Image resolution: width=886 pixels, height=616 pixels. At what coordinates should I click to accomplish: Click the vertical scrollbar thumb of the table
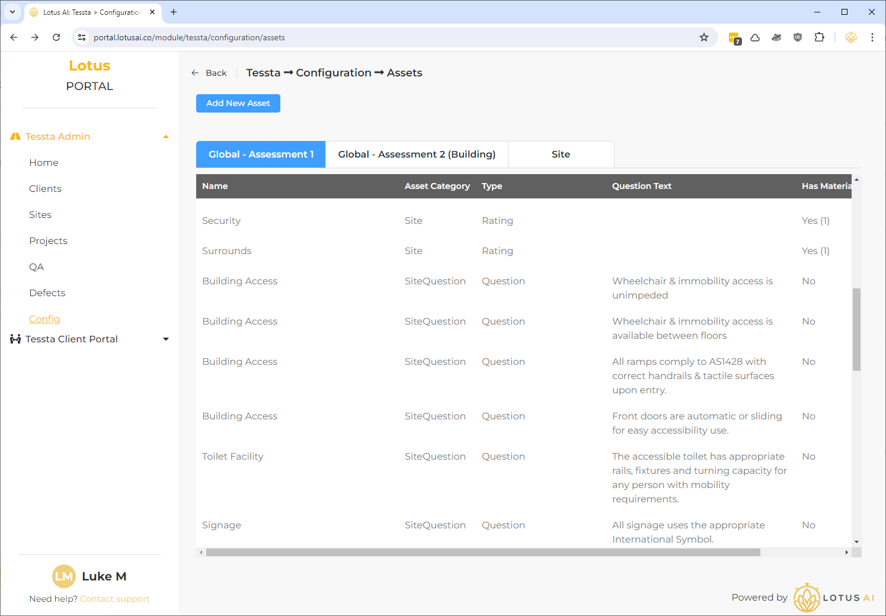pos(856,329)
